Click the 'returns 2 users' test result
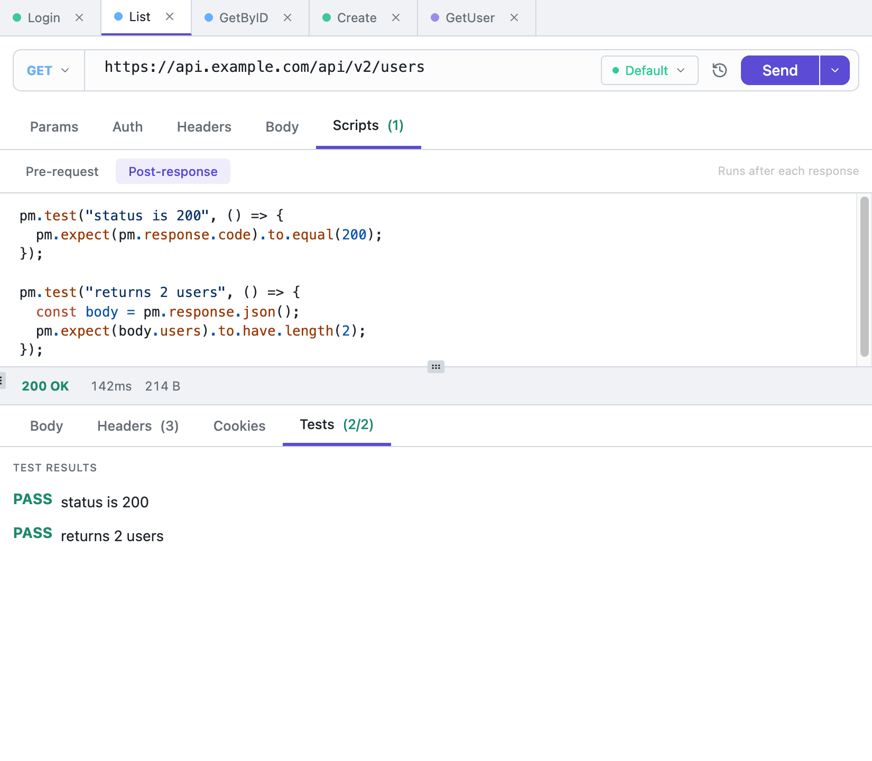 112,536
